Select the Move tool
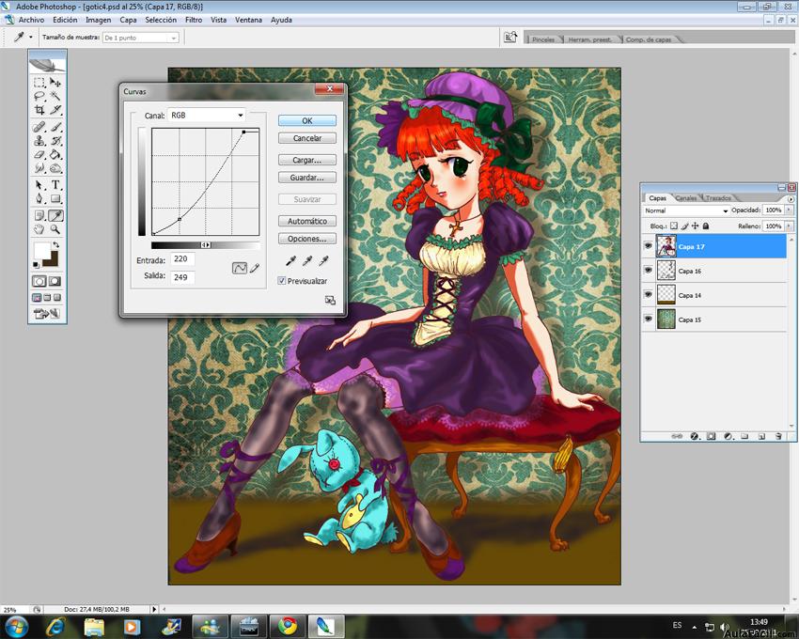The width and height of the screenshot is (799, 639). pos(55,82)
